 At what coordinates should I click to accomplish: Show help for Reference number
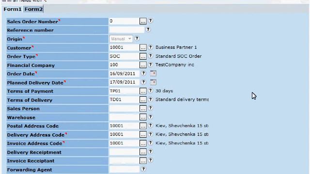(148, 29)
